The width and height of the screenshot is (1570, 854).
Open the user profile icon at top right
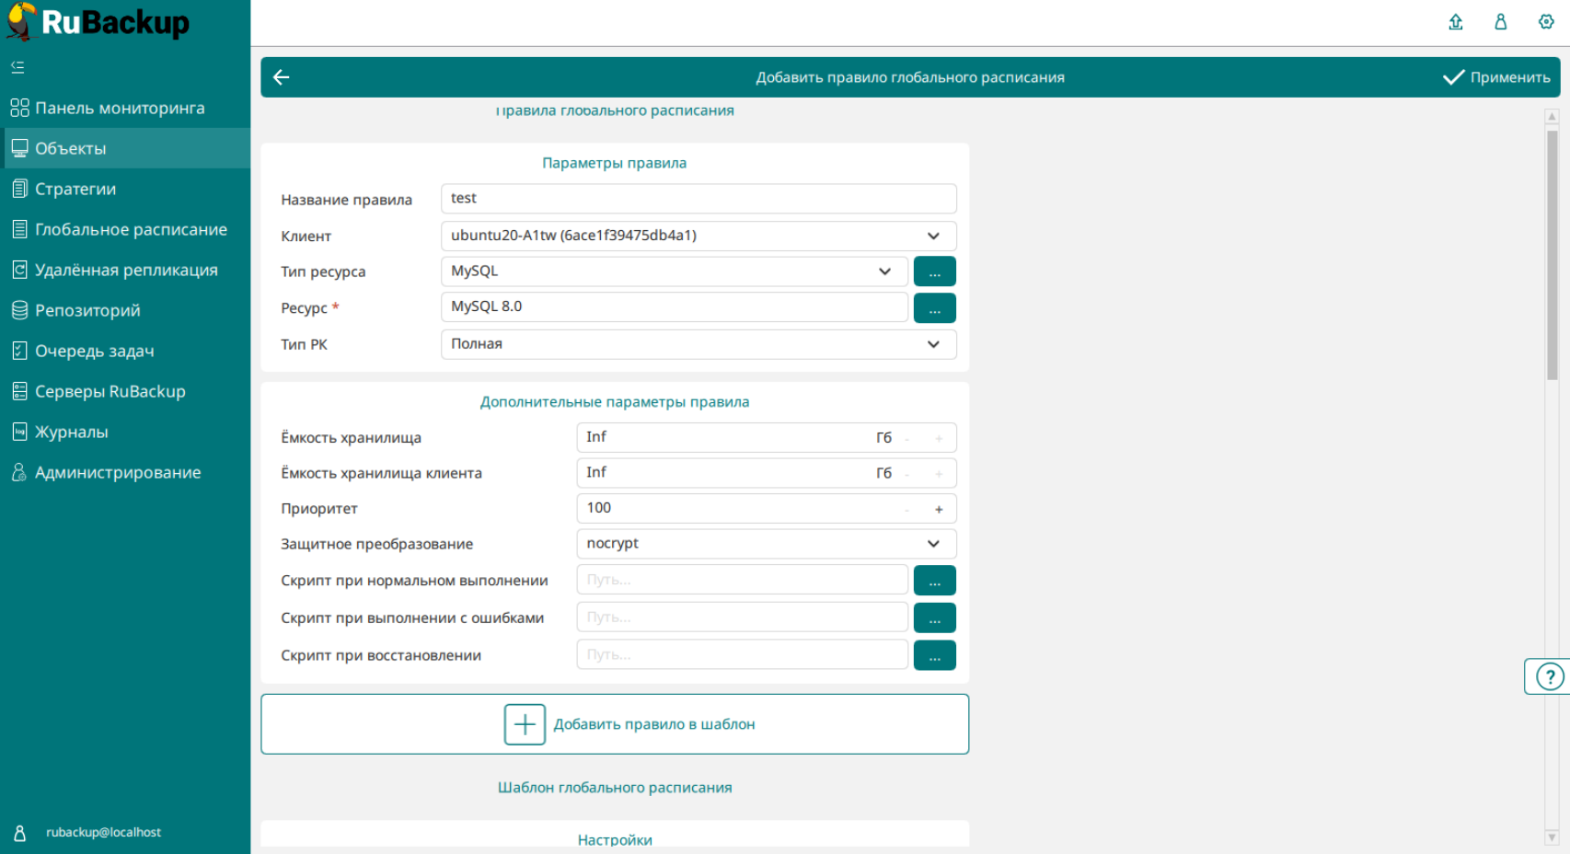[x=1500, y=22]
